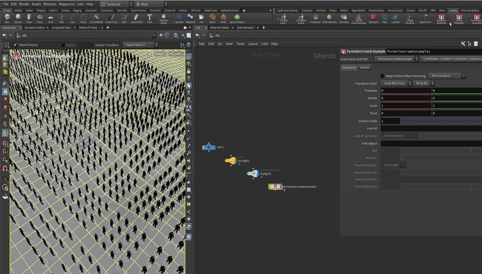482x274 pixels.
Task: Click the Stadium Example shelf icon
Action: [441, 18]
